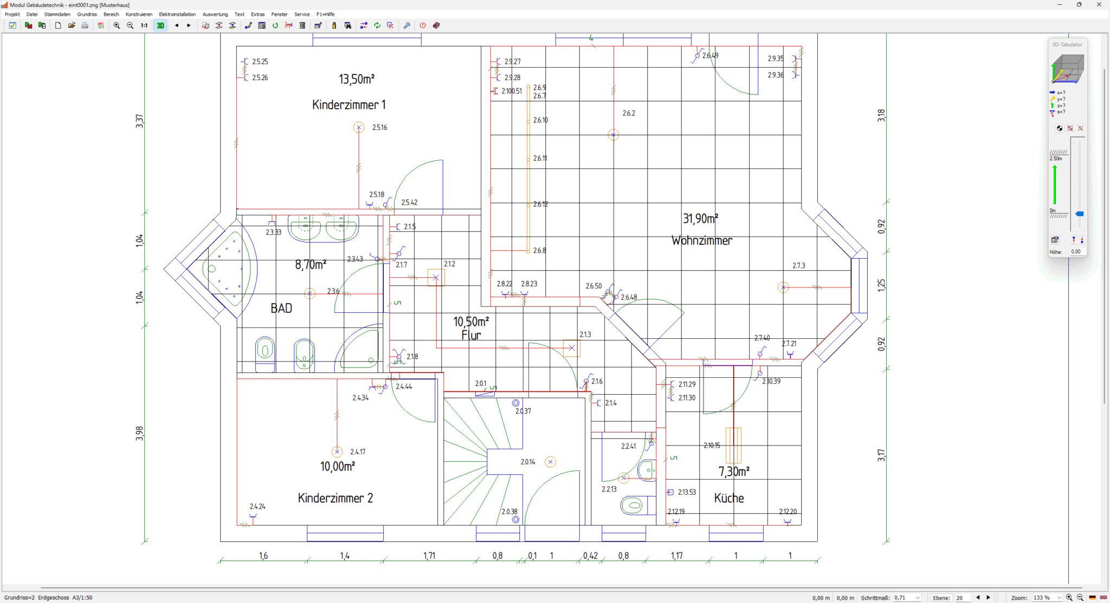Screen dimensions: 1110x603
Task: Step forward through views with the right arrow
Action: coord(188,25)
